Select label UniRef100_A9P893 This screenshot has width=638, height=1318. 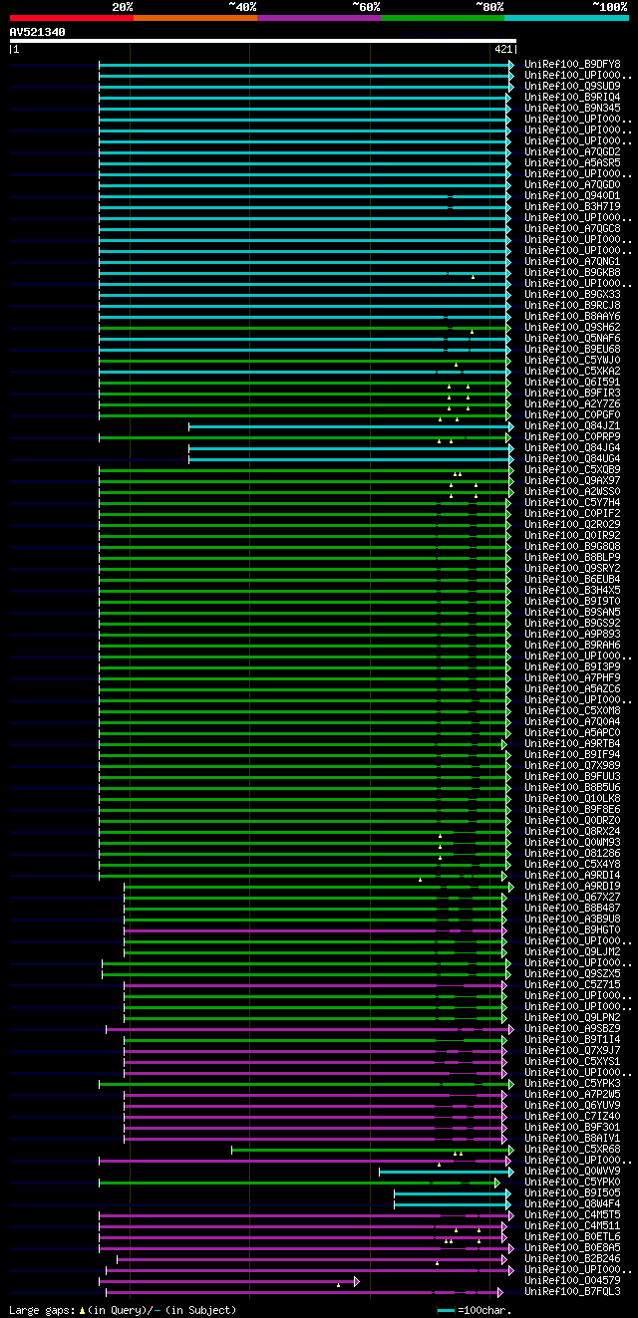click(572, 635)
